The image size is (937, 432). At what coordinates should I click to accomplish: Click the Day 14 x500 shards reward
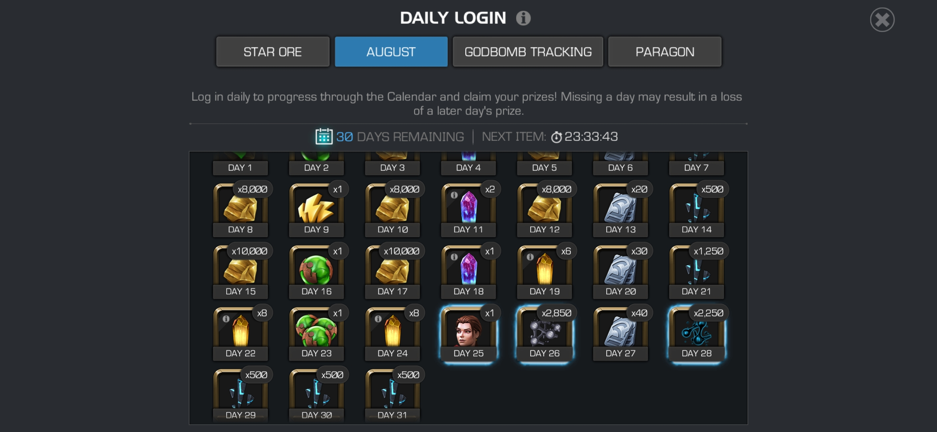tap(697, 210)
